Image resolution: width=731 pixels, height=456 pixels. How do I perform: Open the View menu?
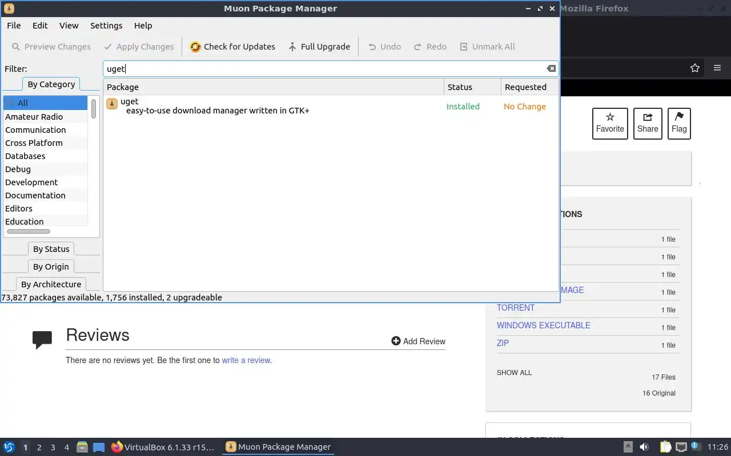click(x=69, y=26)
